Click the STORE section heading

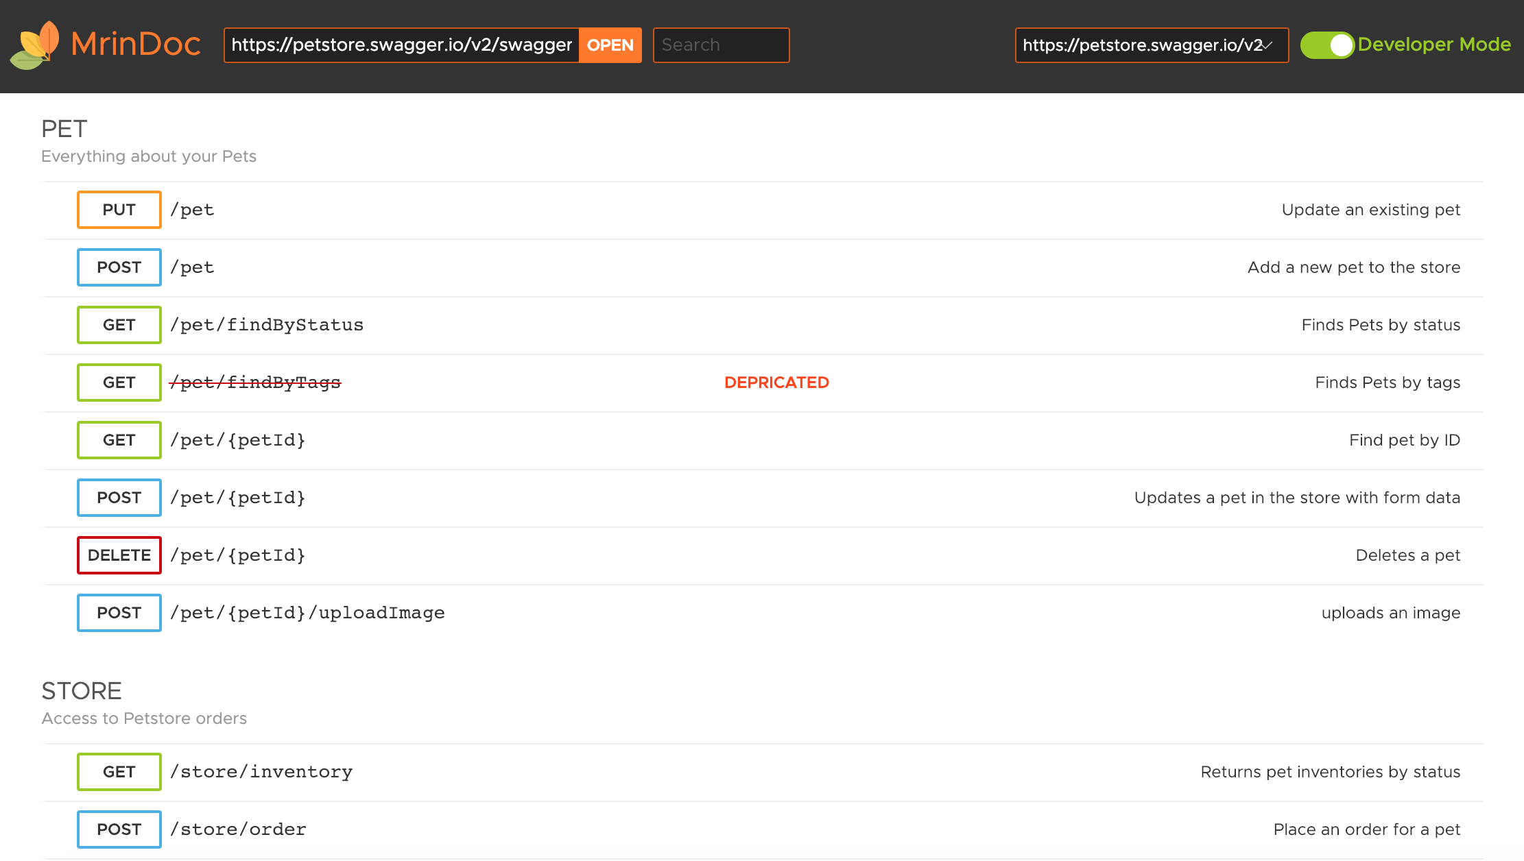(x=82, y=691)
